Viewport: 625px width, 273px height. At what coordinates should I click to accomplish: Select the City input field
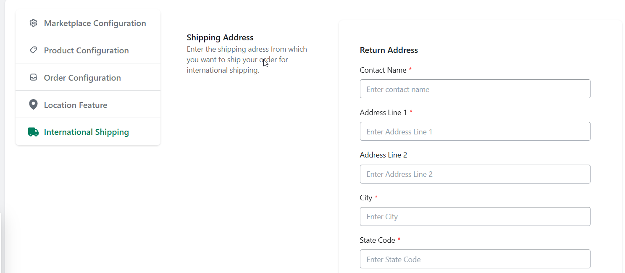(475, 216)
